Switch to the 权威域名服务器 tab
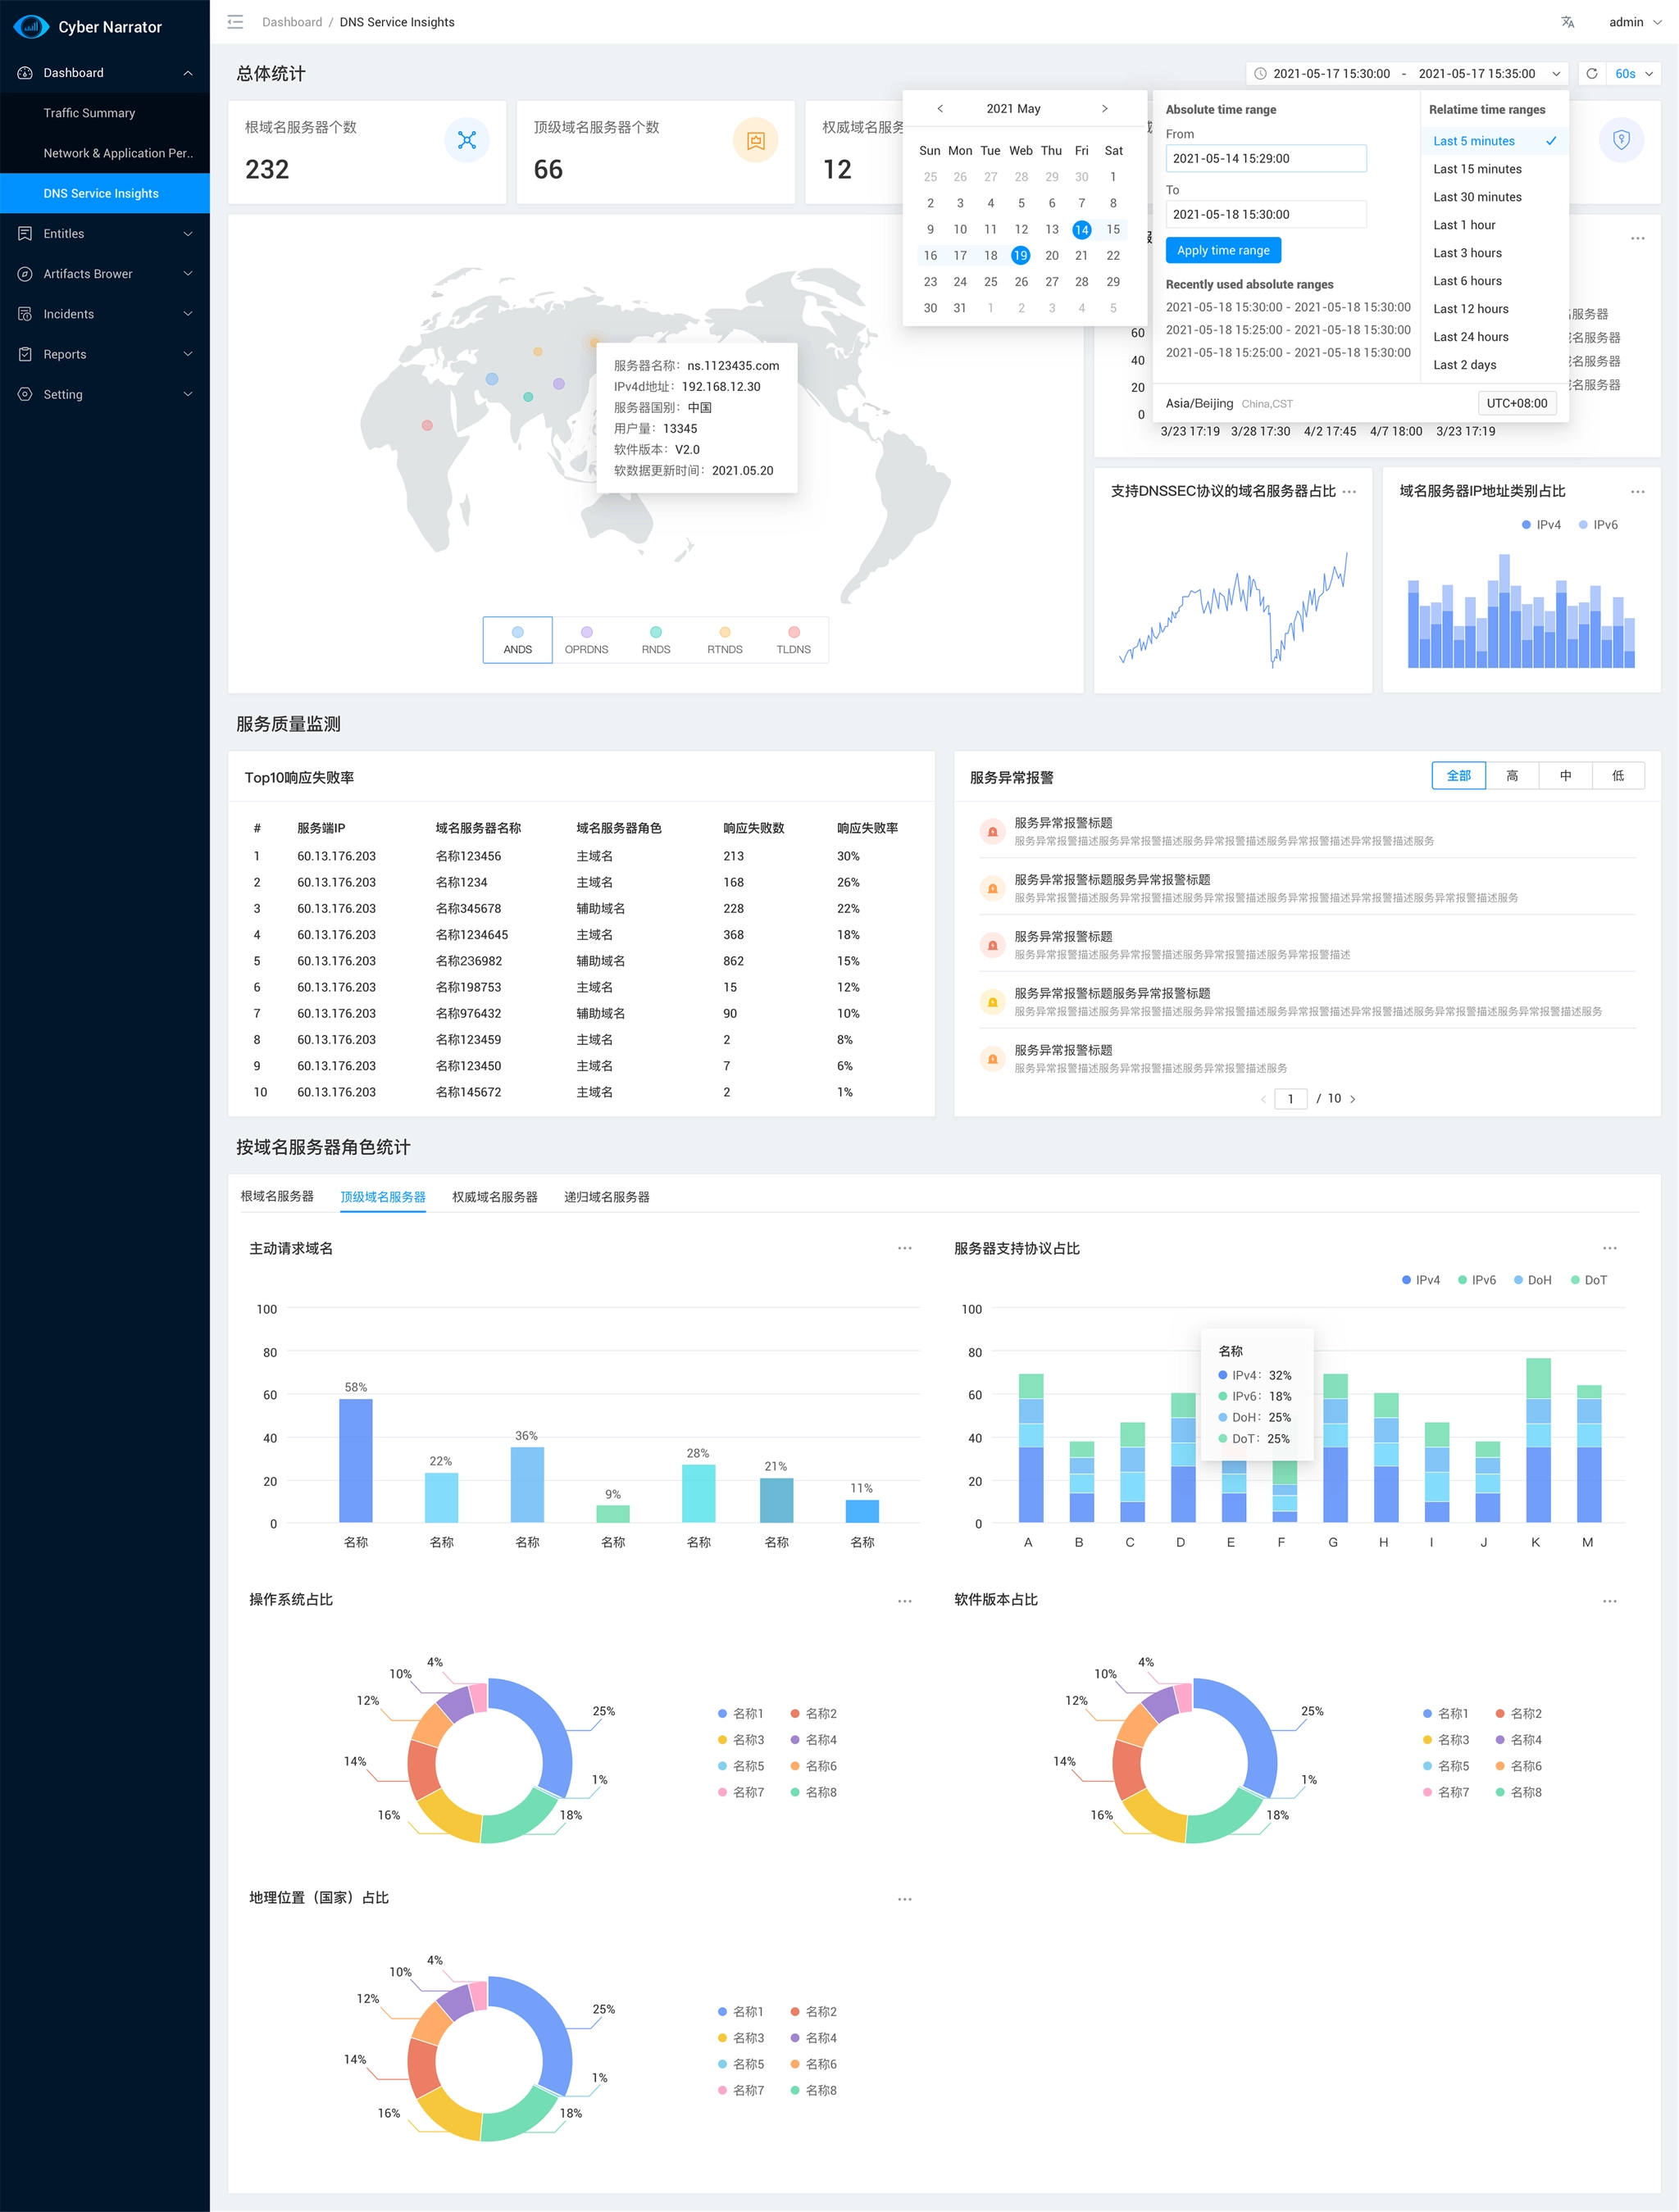This screenshot has width=1679, height=2212. (x=494, y=1197)
